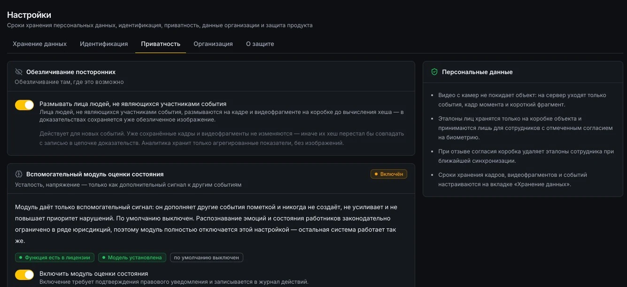Click the Модель установлена tag
The image size is (627, 287).
pos(132,257)
